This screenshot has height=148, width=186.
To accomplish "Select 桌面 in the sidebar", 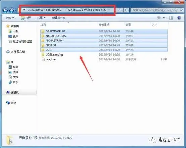I will pos(13,36).
